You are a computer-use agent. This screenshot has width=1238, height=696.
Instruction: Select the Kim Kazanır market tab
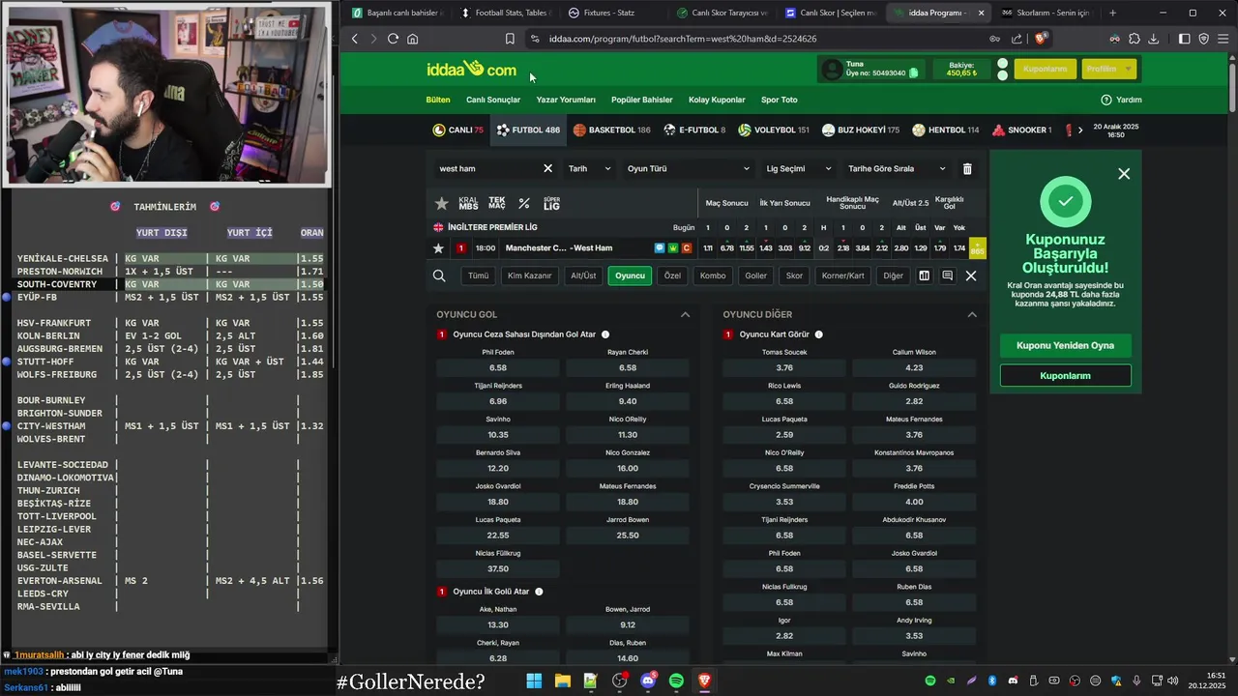pyautogui.click(x=529, y=275)
